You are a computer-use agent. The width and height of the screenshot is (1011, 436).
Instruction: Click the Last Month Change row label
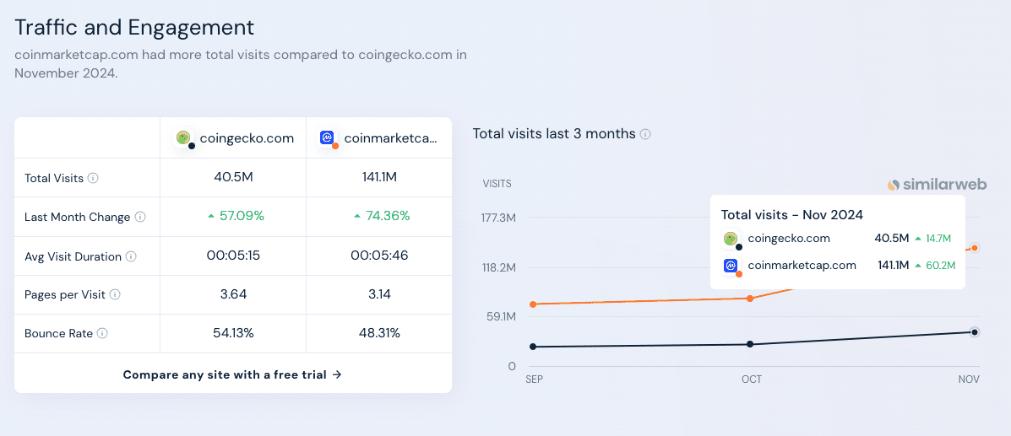pyautogui.click(x=78, y=217)
